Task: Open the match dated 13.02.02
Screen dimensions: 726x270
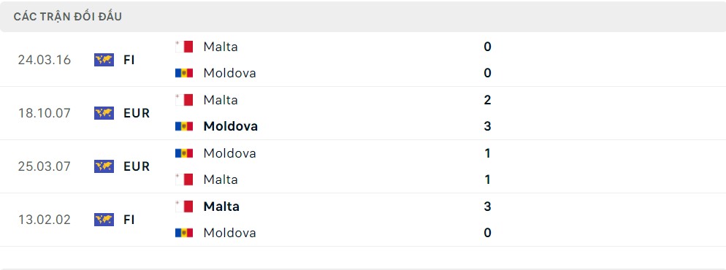Action: [363, 220]
